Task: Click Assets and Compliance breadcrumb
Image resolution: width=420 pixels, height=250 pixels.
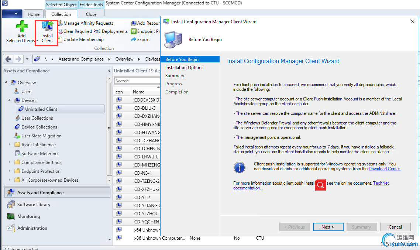Action: [81, 59]
